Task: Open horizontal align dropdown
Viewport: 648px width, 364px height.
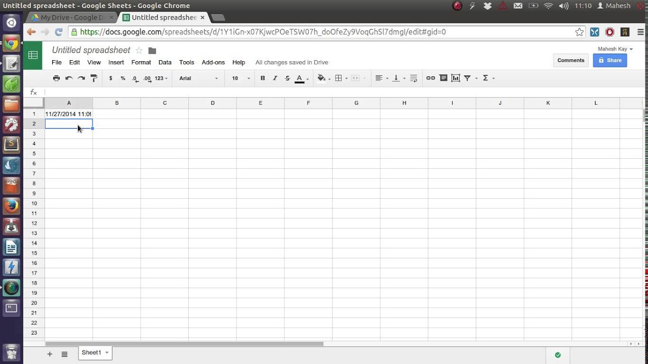Action: pyautogui.click(x=381, y=78)
